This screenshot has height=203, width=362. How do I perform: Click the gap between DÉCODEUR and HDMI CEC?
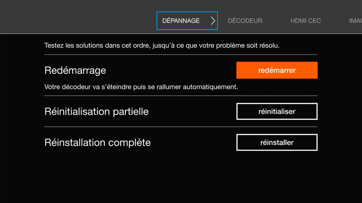point(276,21)
